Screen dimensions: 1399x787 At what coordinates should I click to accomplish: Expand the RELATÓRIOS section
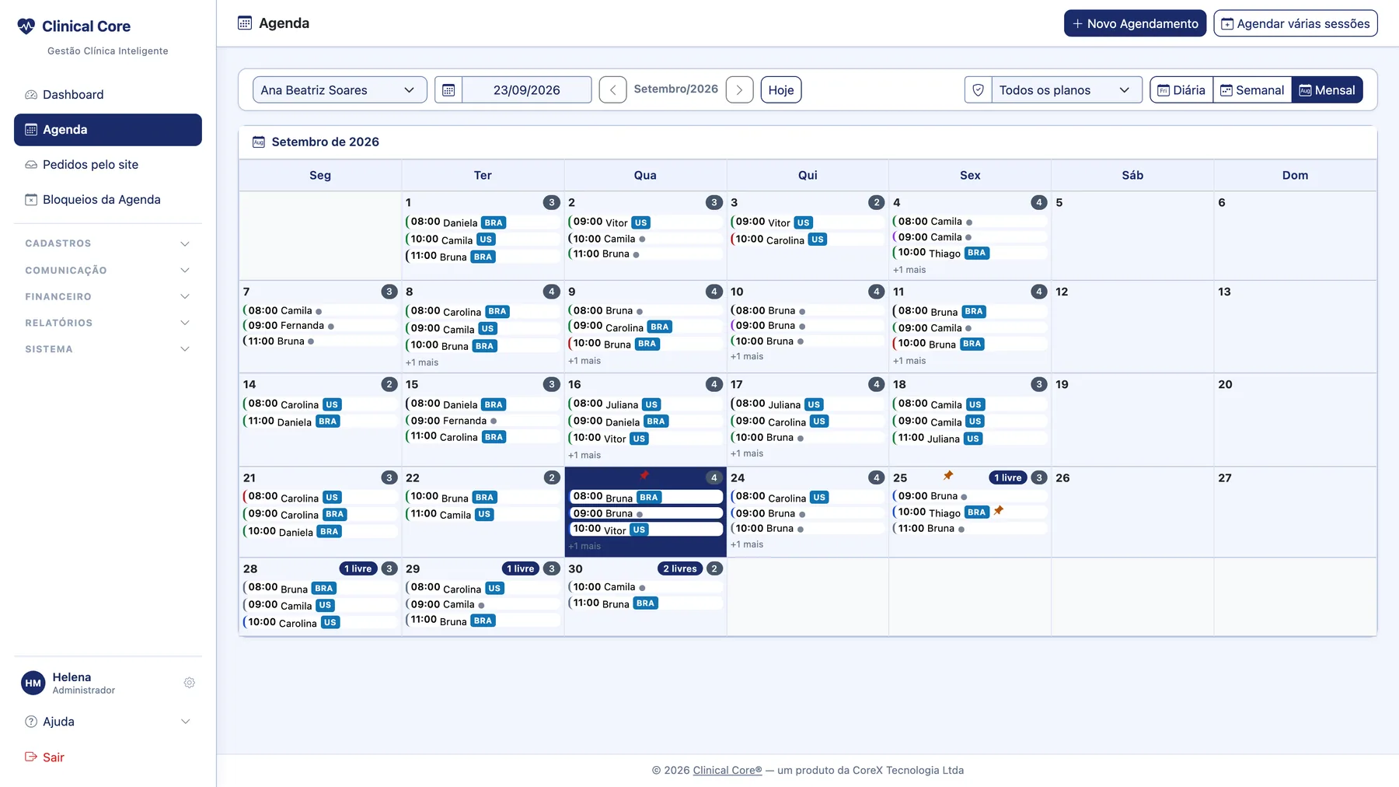click(x=107, y=323)
